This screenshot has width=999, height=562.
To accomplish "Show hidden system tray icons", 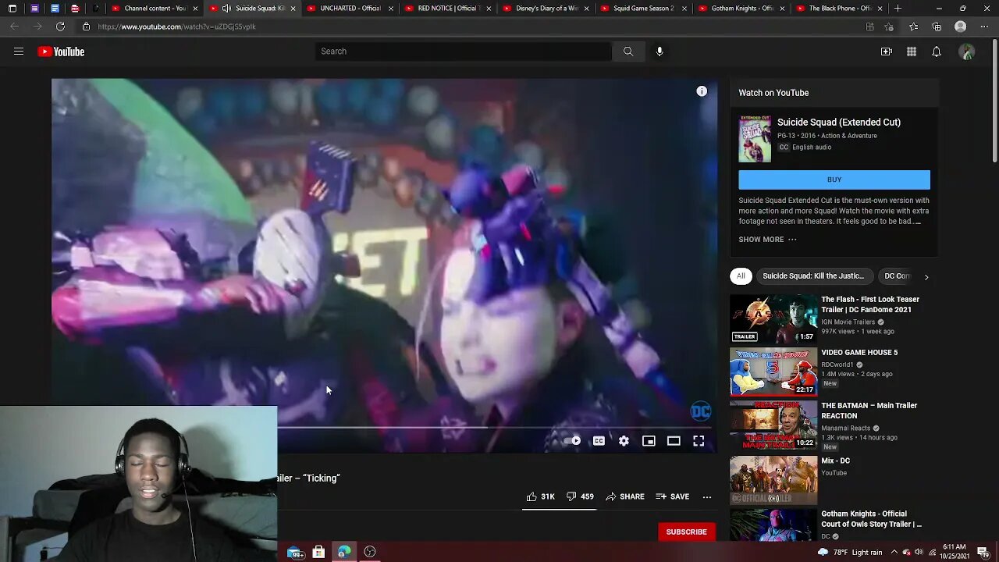I will pos(894,553).
